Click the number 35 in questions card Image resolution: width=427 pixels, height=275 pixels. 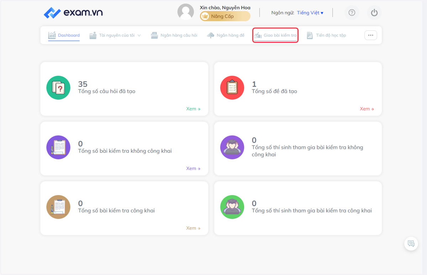point(83,84)
